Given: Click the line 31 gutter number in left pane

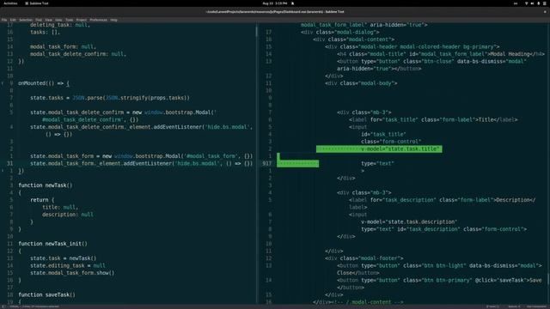Looking at the screenshot, I should tap(9, 163).
